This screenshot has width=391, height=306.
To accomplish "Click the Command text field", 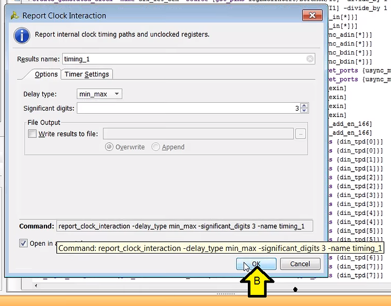I will click(x=184, y=226).
